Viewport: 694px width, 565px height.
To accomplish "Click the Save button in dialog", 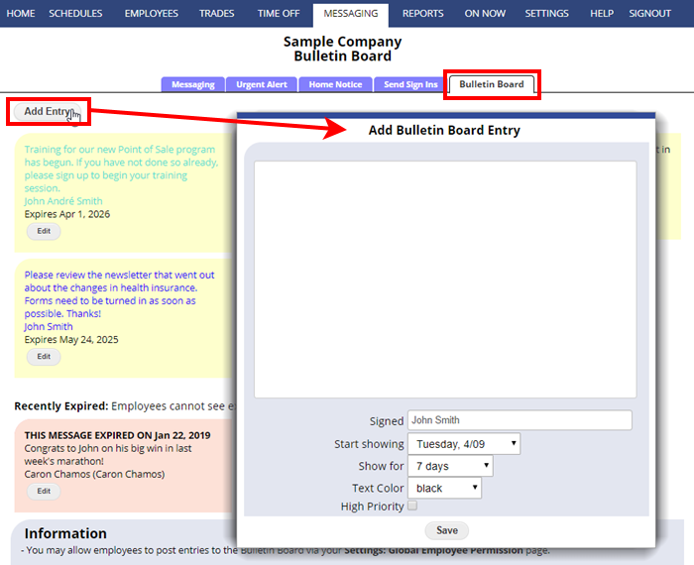I will (446, 530).
